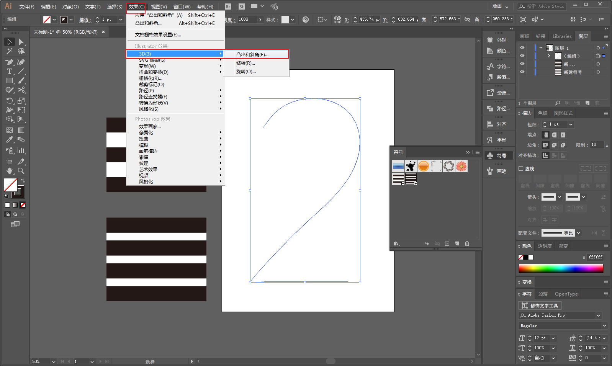Select the Free Transform tool
The height and width of the screenshot is (366, 612).
tap(21, 110)
